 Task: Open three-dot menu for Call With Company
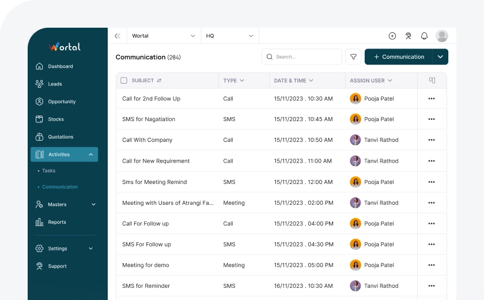pos(432,140)
